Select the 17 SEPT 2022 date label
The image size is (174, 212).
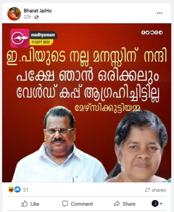coord(41,42)
